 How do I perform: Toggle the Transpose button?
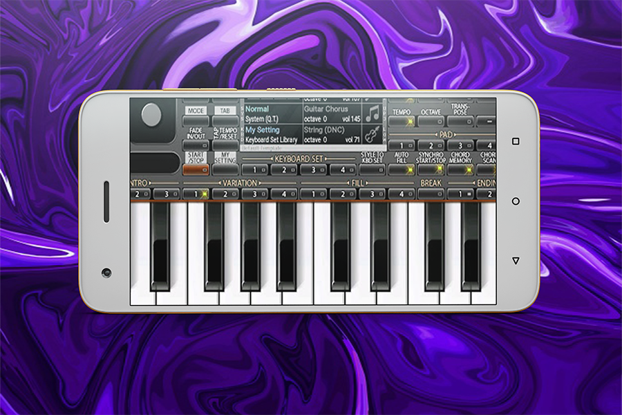[x=460, y=121]
